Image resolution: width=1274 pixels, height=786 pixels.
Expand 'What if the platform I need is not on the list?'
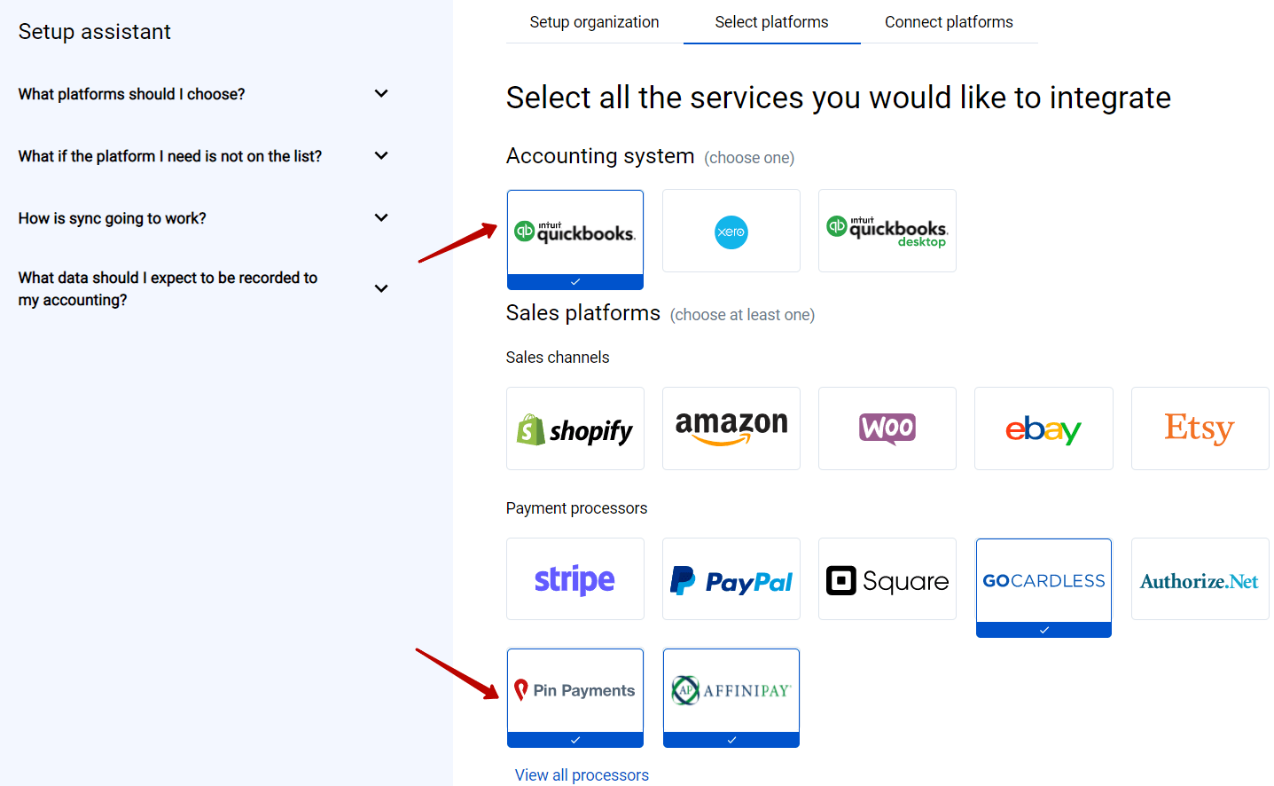pos(203,155)
